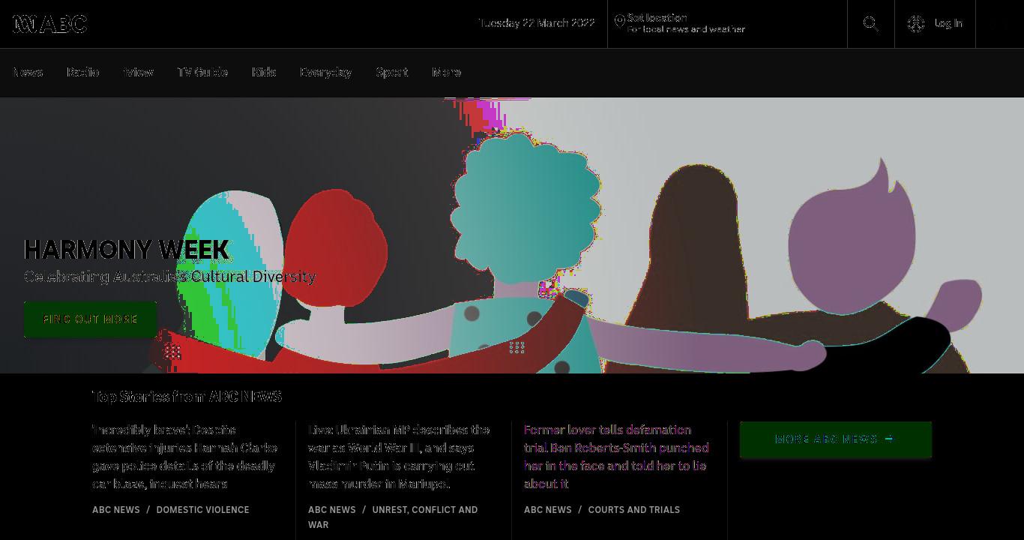
Task: Open the Hannah Clarke inquest story
Action: coord(185,457)
